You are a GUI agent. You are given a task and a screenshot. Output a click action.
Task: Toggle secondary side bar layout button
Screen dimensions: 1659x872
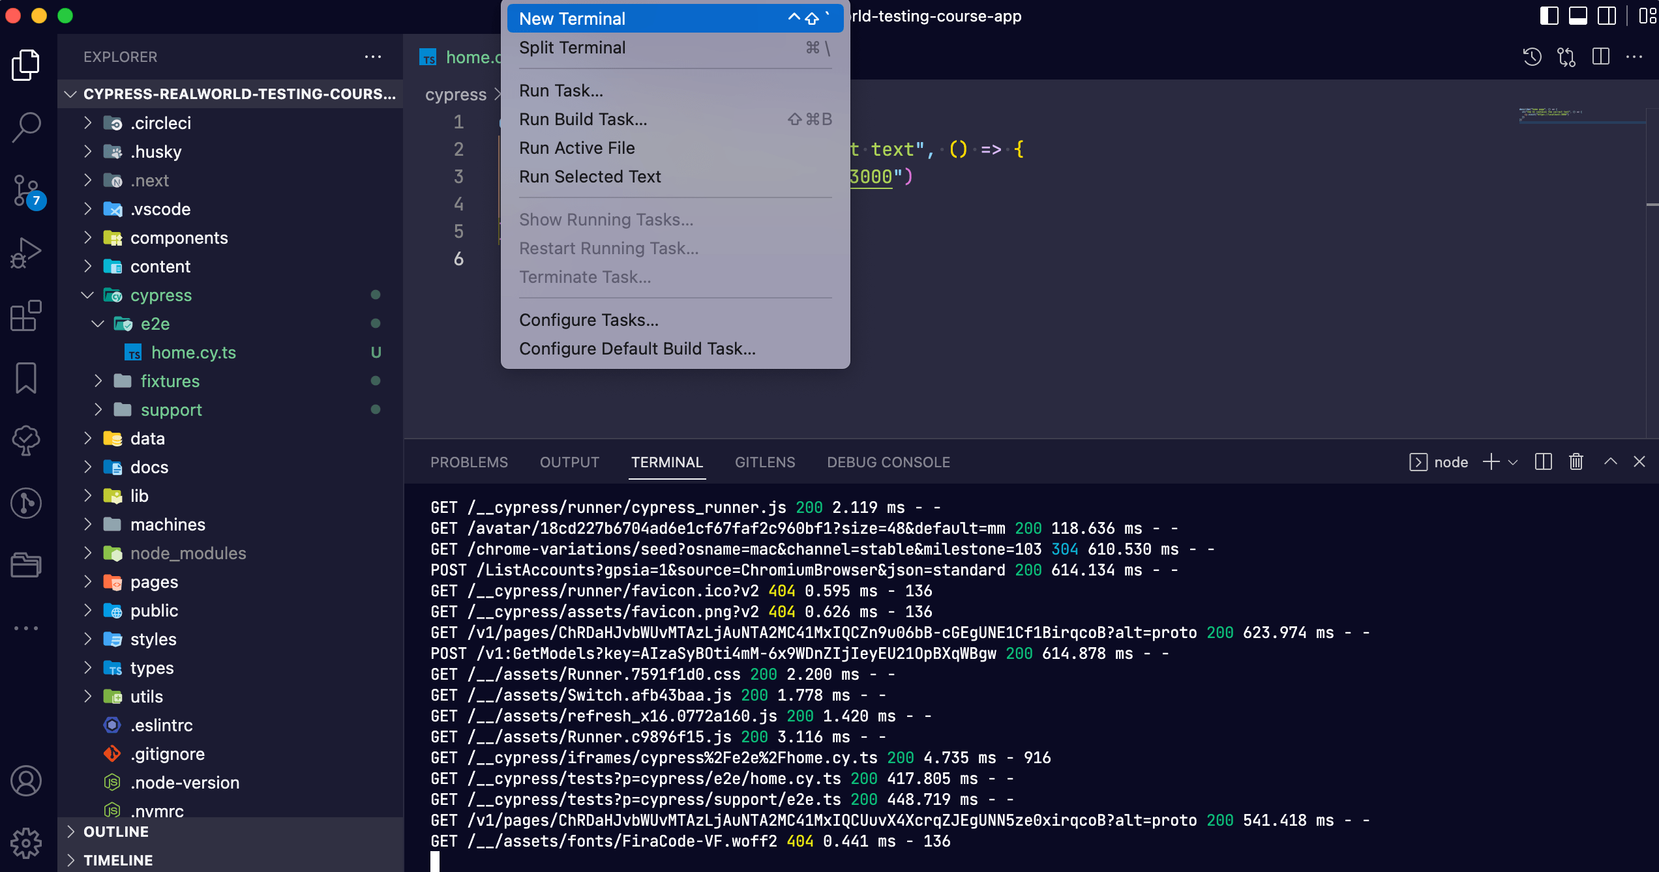(x=1606, y=16)
